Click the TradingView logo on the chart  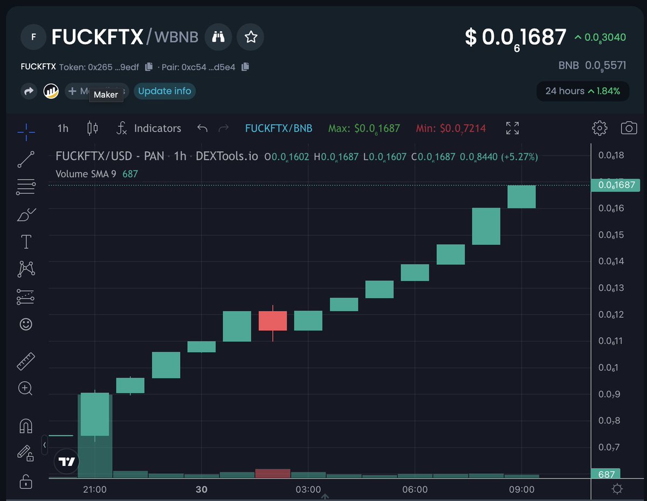(66, 461)
